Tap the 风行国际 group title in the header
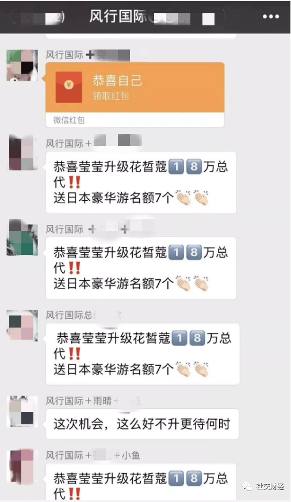 tap(118, 16)
